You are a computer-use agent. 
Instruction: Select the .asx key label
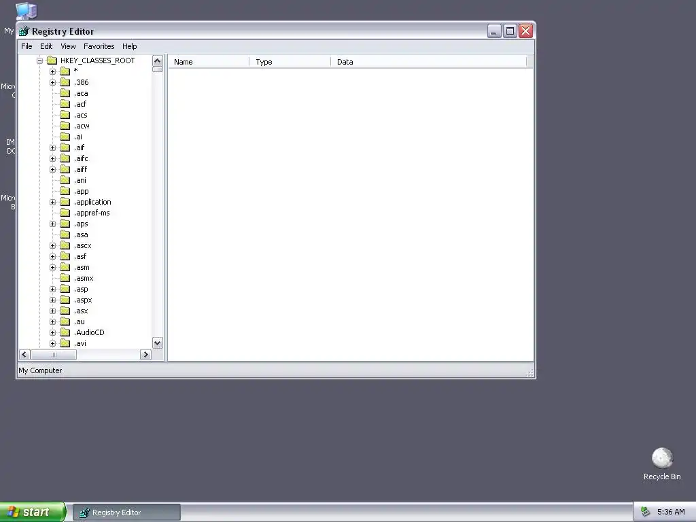click(81, 311)
